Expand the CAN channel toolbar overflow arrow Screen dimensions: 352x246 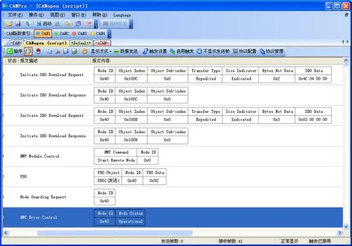tap(109, 34)
